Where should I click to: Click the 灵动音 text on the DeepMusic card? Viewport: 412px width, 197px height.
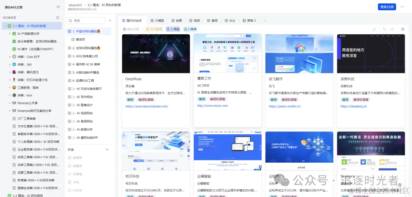[130, 86]
